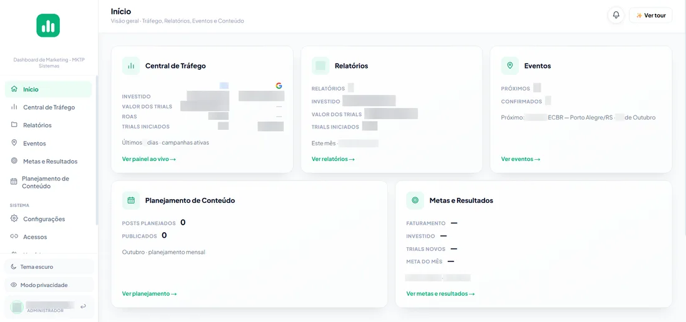Screen dimensions: 686x322
Task: Click the ROAS label in traffic card
Action: click(130, 117)
